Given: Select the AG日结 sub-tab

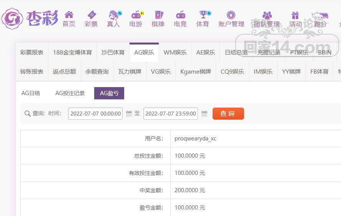Looking at the screenshot, I should click(x=31, y=93).
